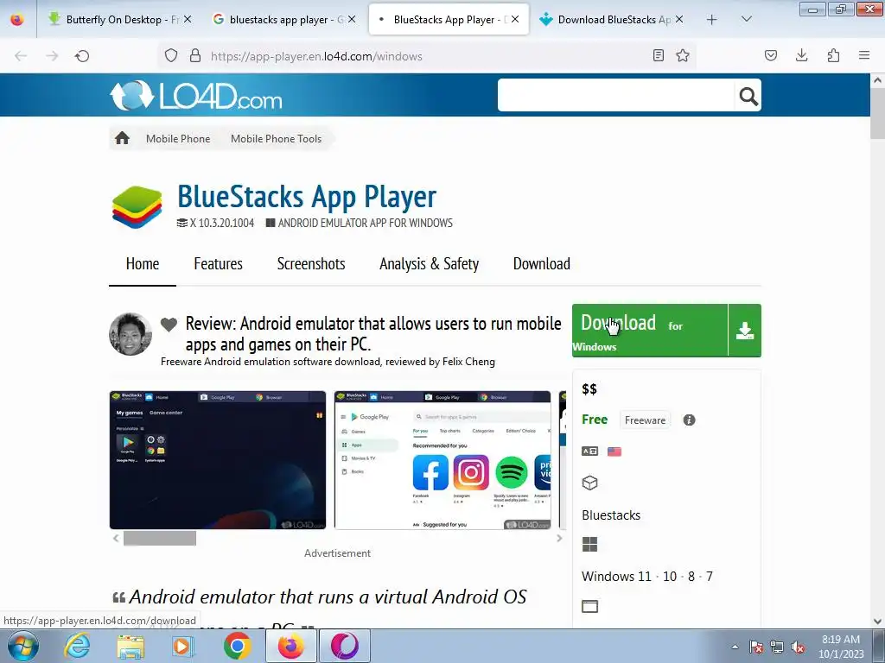This screenshot has width=885, height=663.
Task: Click the address bar URL
Action: coord(316,56)
